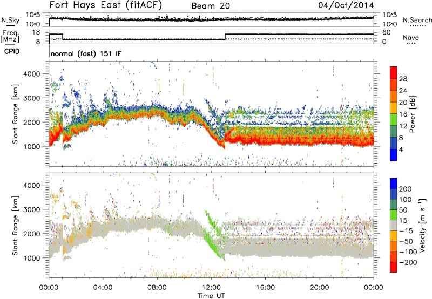The width and height of the screenshot is (432, 299).
Task: Click the frequency step-up line near 13:00
Action: click(225, 37)
